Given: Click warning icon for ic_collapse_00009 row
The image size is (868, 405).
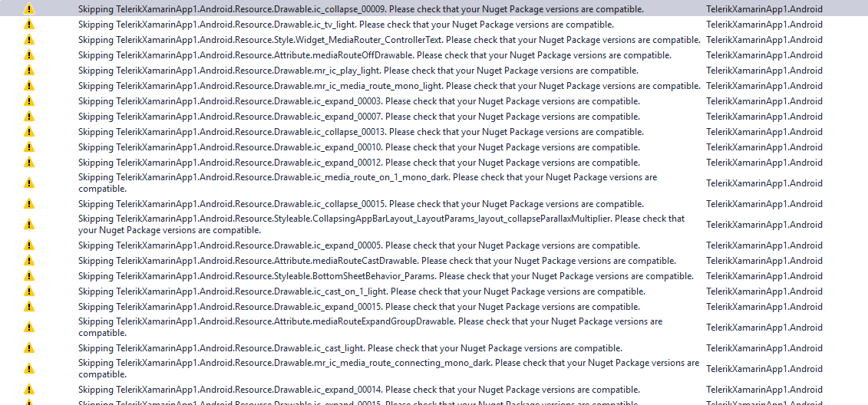Looking at the screenshot, I should point(29,9).
